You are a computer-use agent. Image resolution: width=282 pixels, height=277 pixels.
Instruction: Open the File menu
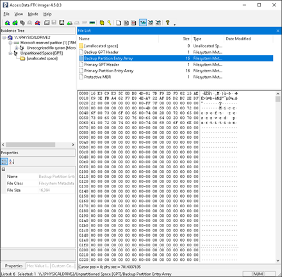tap(6, 14)
